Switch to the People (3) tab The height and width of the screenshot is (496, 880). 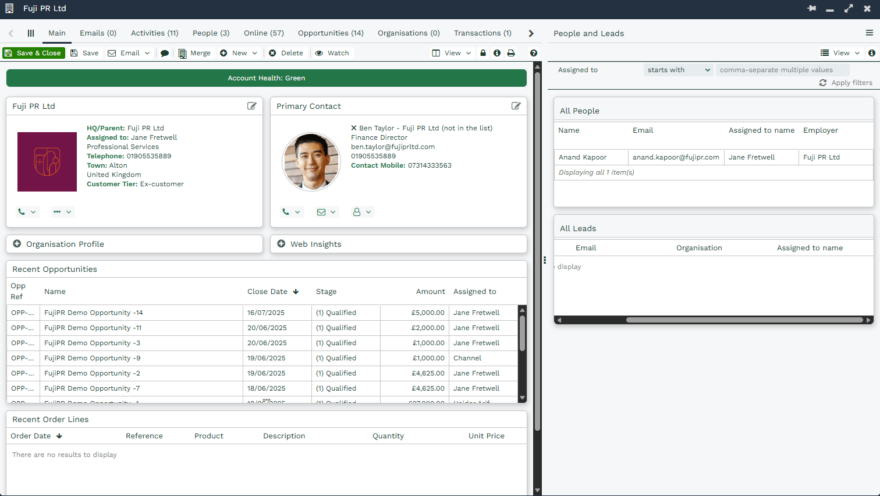pyautogui.click(x=211, y=33)
